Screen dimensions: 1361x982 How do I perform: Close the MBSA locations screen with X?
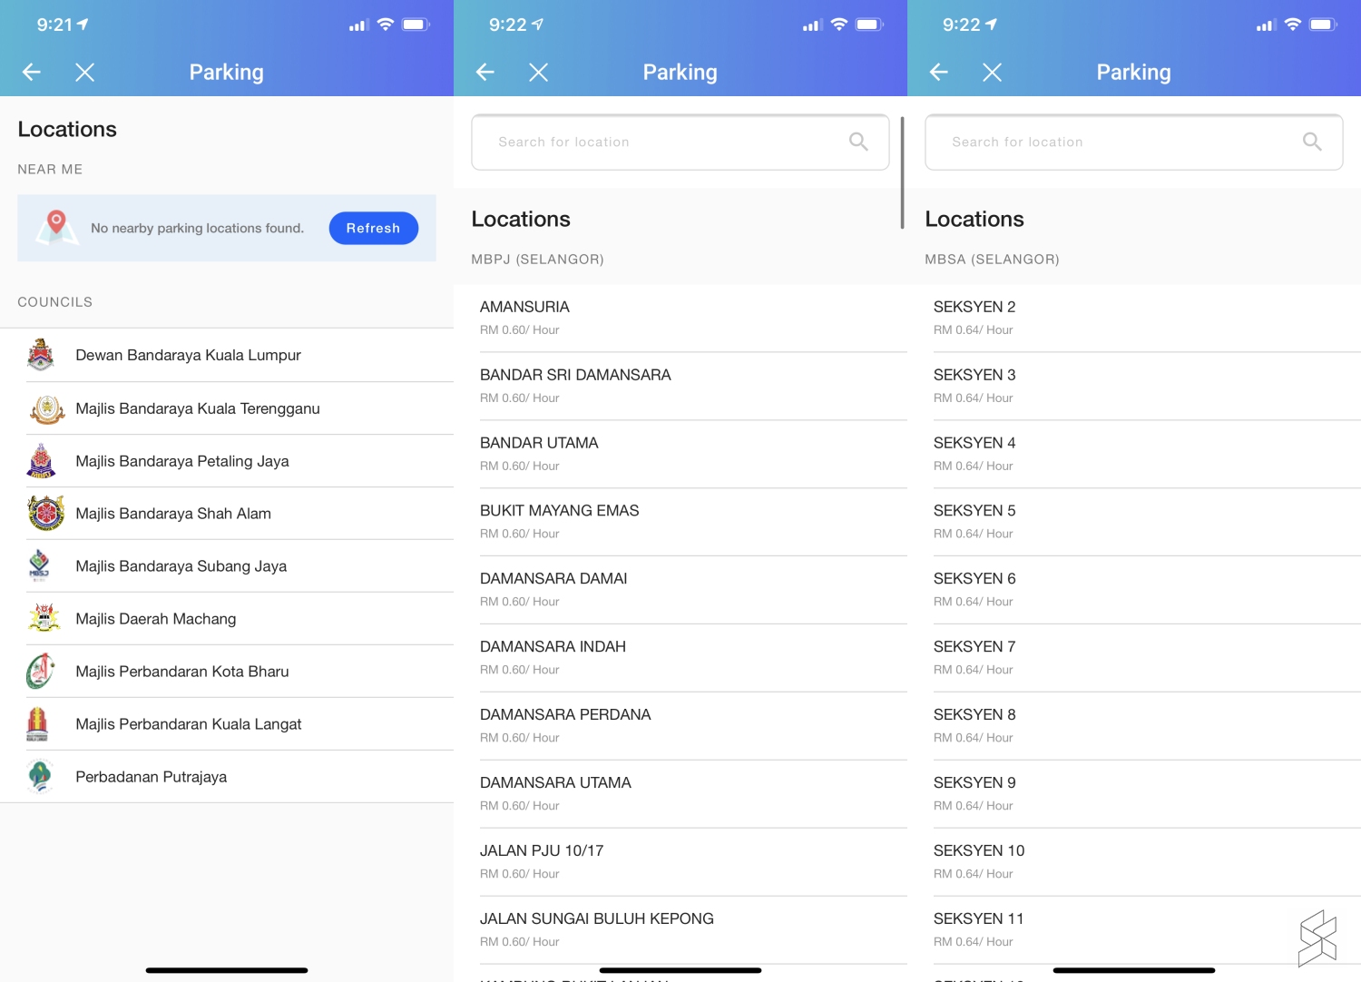[x=992, y=73]
